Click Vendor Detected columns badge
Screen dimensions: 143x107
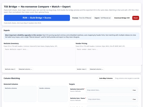(96, 69)
